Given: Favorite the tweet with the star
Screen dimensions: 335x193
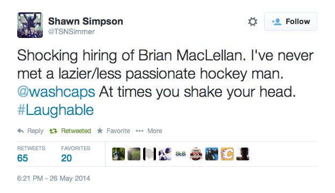Looking at the screenshot, I should click(x=113, y=131).
